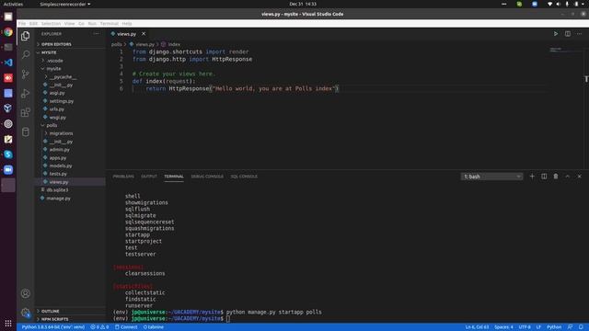Open the Help menu
This screenshot has width=589, height=331.
pyautogui.click(x=127, y=23)
